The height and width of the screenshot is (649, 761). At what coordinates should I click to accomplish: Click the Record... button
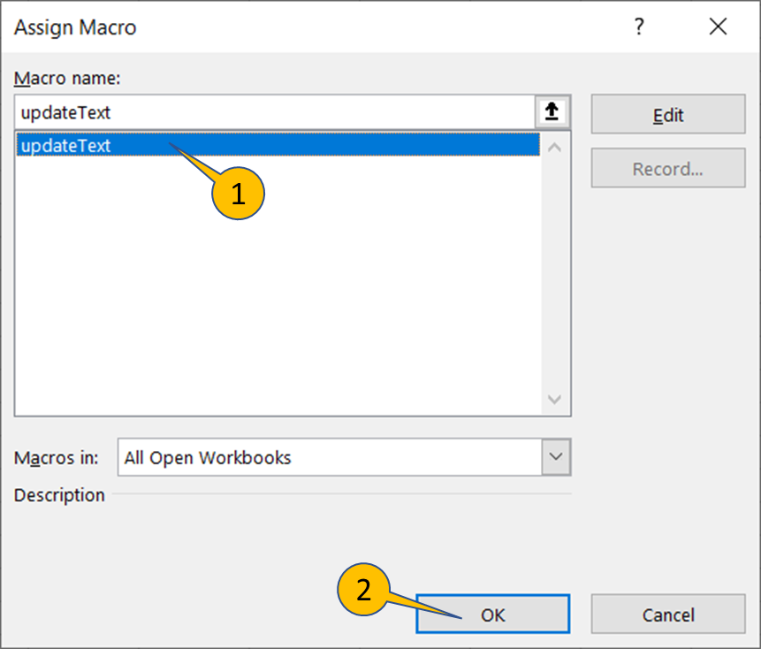pos(667,169)
